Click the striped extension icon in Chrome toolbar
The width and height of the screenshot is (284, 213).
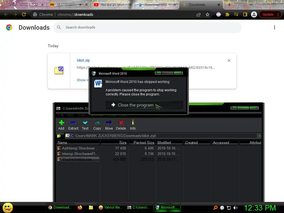coord(219,14)
